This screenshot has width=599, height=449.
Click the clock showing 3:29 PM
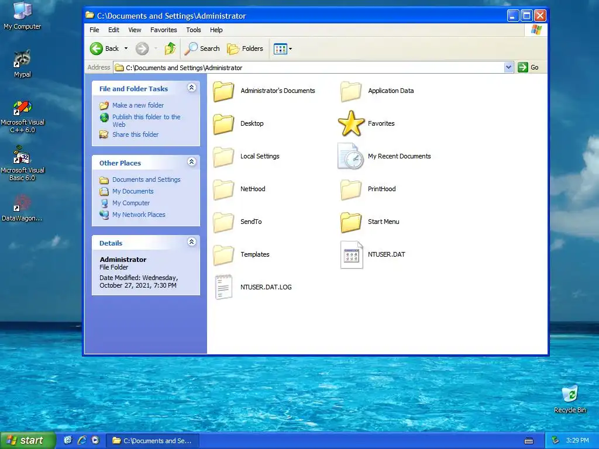577,441
